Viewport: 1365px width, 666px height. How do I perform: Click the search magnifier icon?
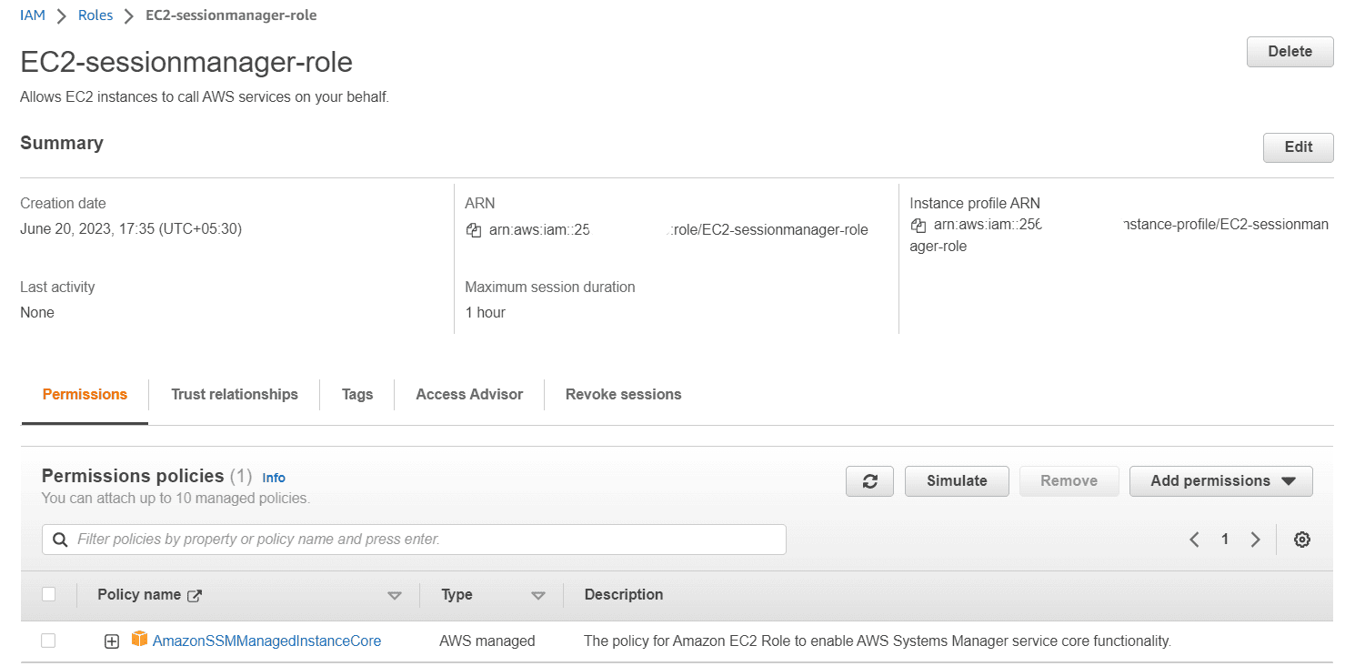[x=60, y=540]
